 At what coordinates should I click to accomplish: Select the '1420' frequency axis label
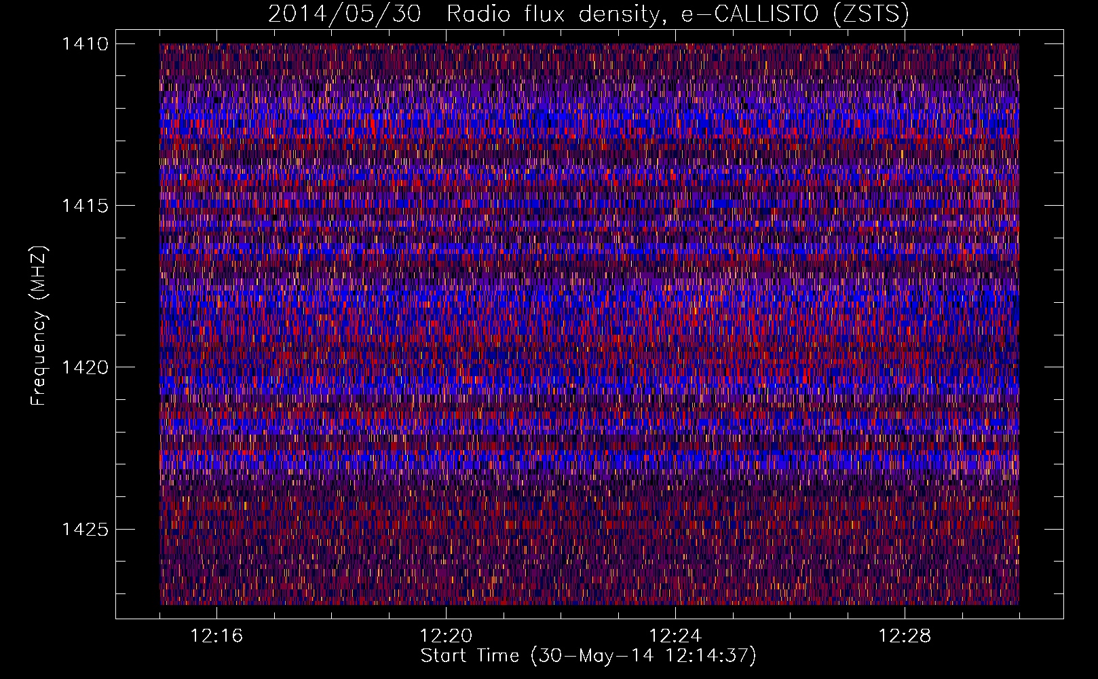(x=85, y=367)
